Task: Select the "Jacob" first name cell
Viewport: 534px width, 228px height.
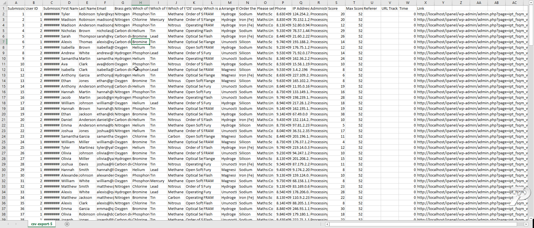Action: pos(69,97)
